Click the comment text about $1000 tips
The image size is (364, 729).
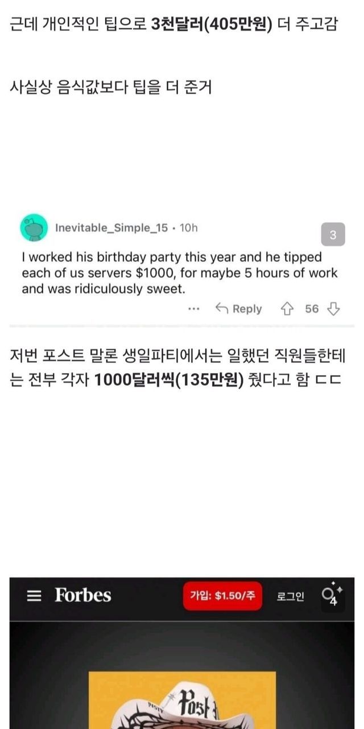180,273
